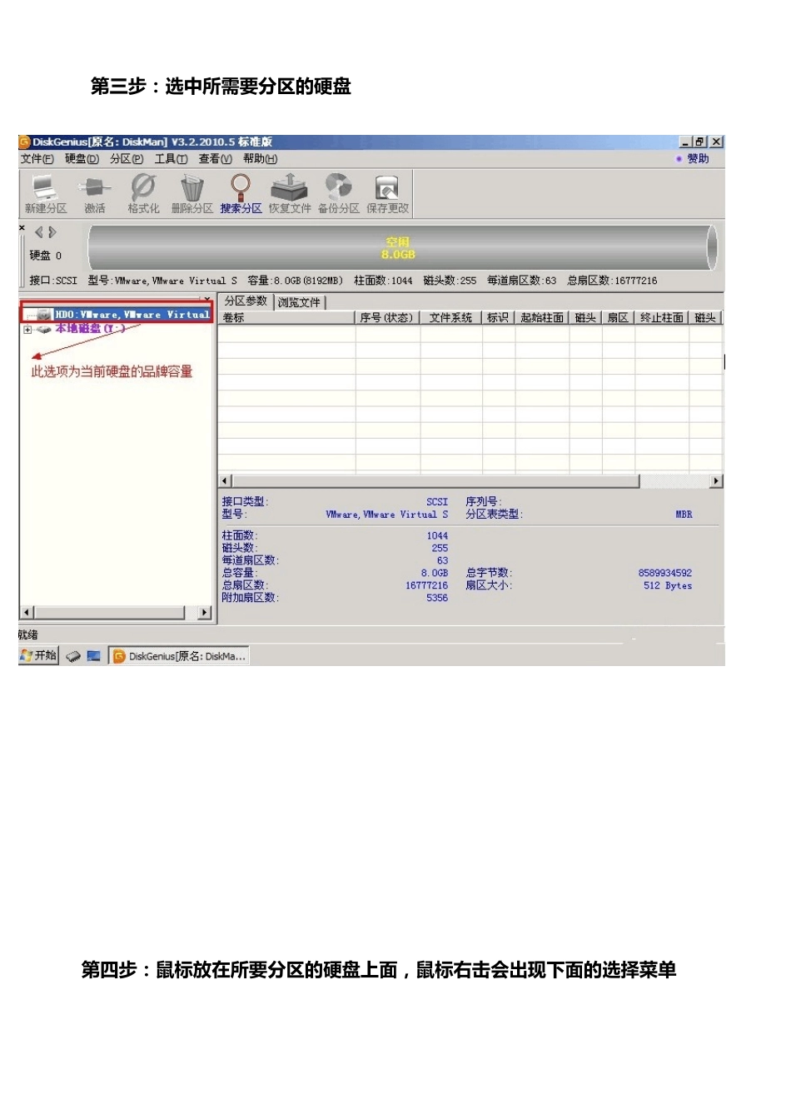Open the 查看(V) menu

215,159
